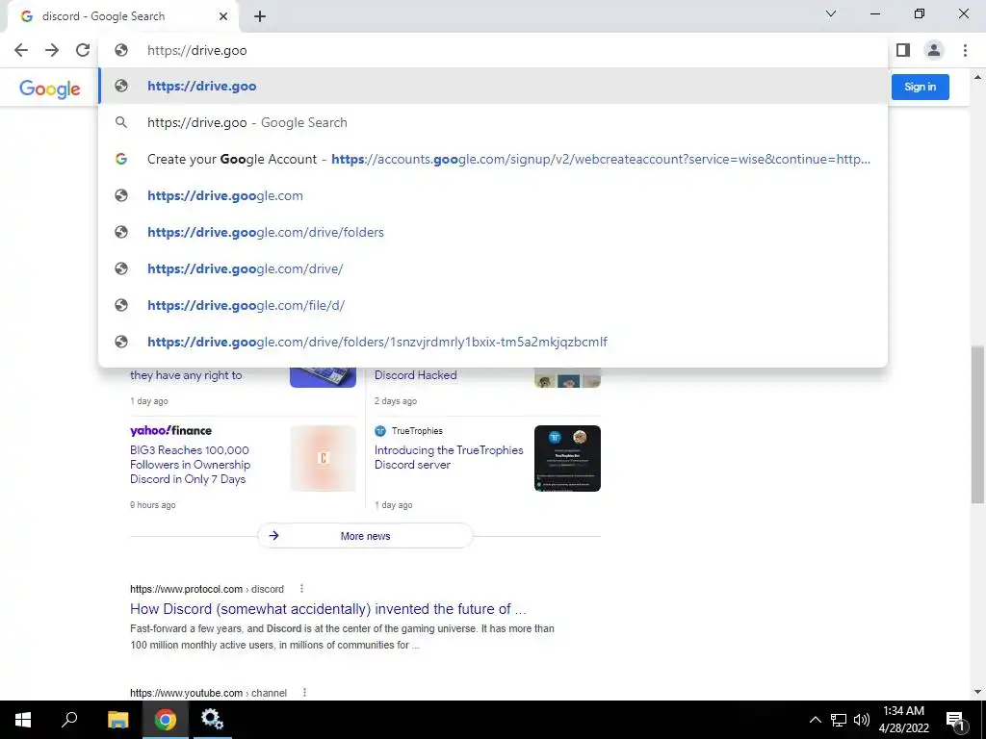The width and height of the screenshot is (986, 739).
Task: Click the magnifier icon beside the Google Search suggestion
Action: (x=121, y=122)
